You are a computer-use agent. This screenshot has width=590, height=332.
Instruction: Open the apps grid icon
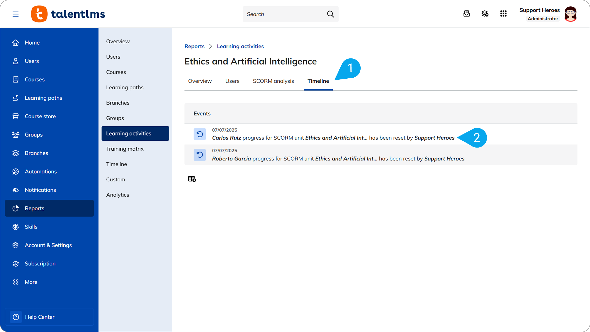pos(503,14)
